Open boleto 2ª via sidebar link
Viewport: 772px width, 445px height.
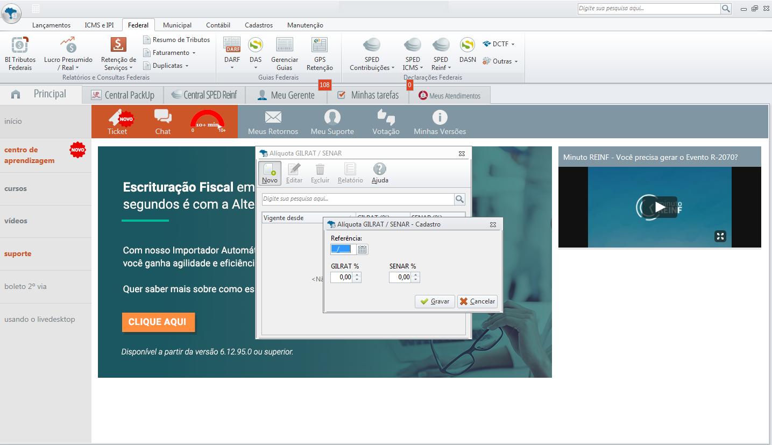tap(25, 286)
